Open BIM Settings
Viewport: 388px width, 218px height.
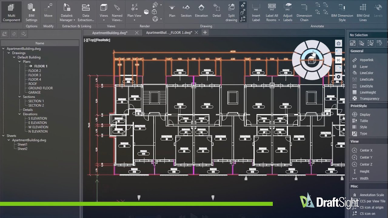pyautogui.click(x=32, y=12)
